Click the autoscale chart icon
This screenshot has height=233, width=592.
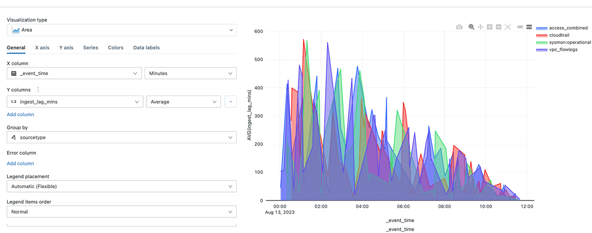click(x=508, y=27)
